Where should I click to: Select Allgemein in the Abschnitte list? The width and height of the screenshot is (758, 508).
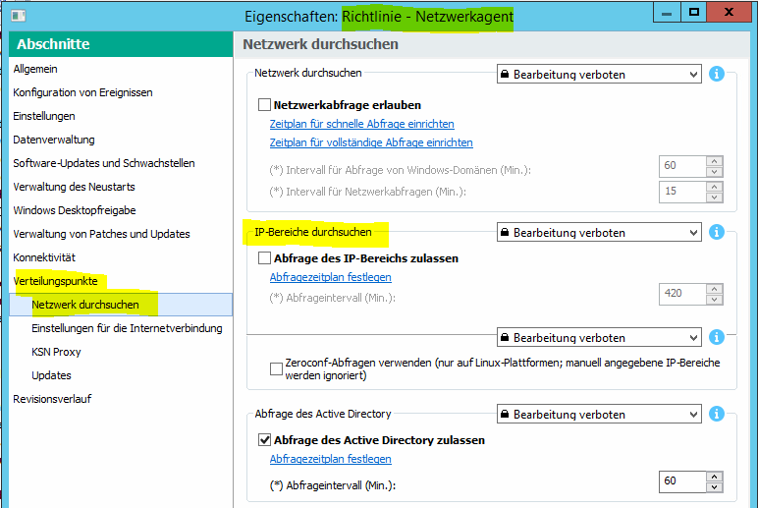pyautogui.click(x=35, y=69)
